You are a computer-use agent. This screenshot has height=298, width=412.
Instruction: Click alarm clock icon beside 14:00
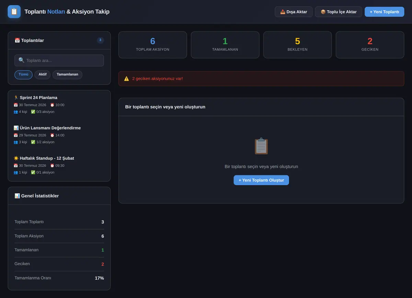52,135
